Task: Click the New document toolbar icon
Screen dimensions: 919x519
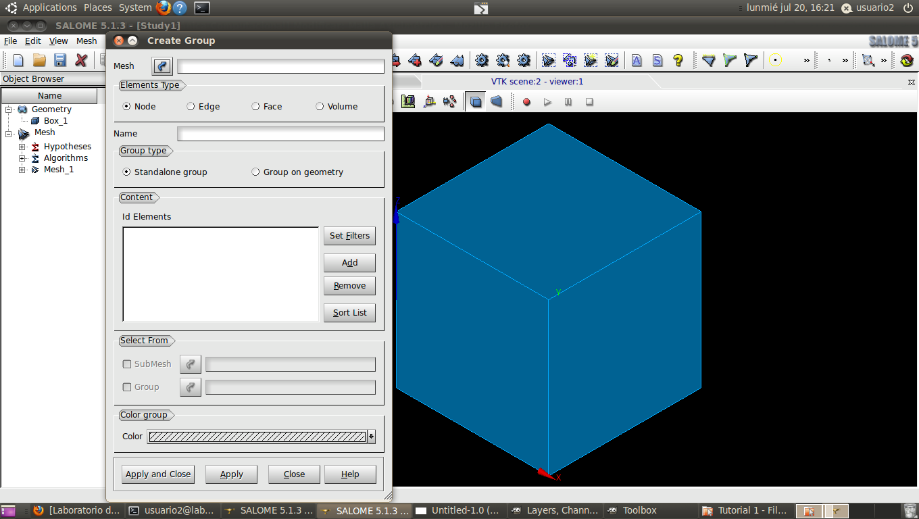Action: click(18, 60)
